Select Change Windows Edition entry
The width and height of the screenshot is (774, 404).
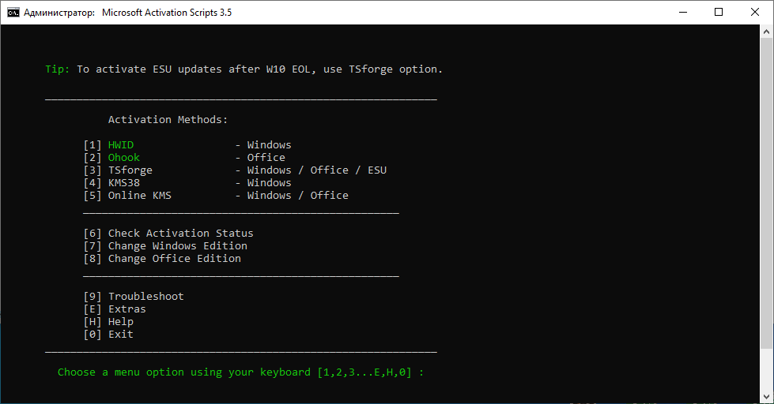(x=177, y=246)
